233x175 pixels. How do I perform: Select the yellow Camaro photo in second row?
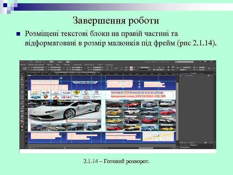[115, 112]
